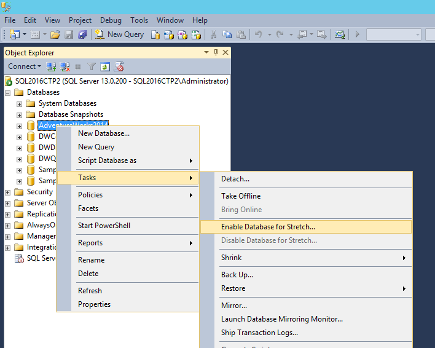This screenshot has height=348, width=435.
Task: Click the Filter funnel icon in Object Explorer
Action: click(x=92, y=66)
